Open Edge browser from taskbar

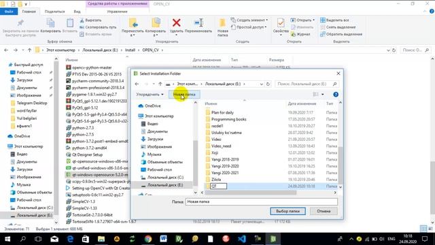coord(70,239)
